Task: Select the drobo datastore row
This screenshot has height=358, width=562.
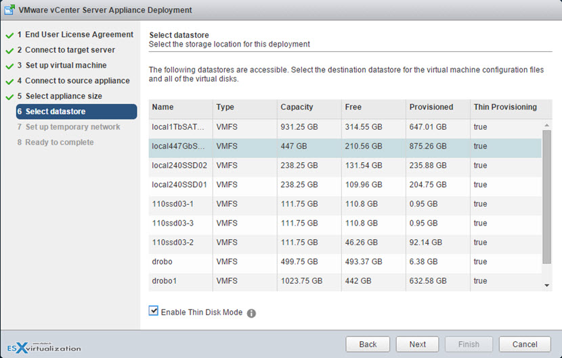Action: [345, 262]
